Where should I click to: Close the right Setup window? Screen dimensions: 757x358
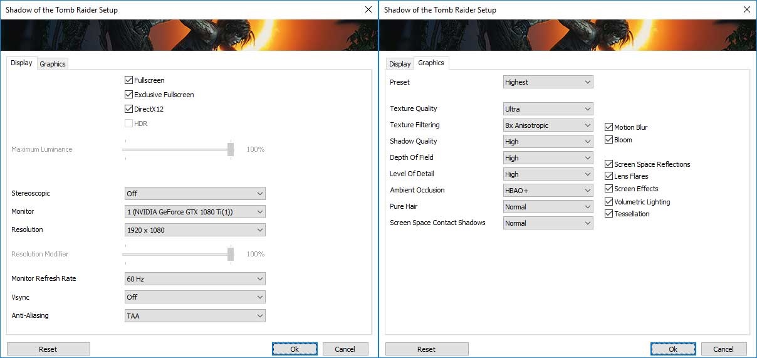coord(746,9)
